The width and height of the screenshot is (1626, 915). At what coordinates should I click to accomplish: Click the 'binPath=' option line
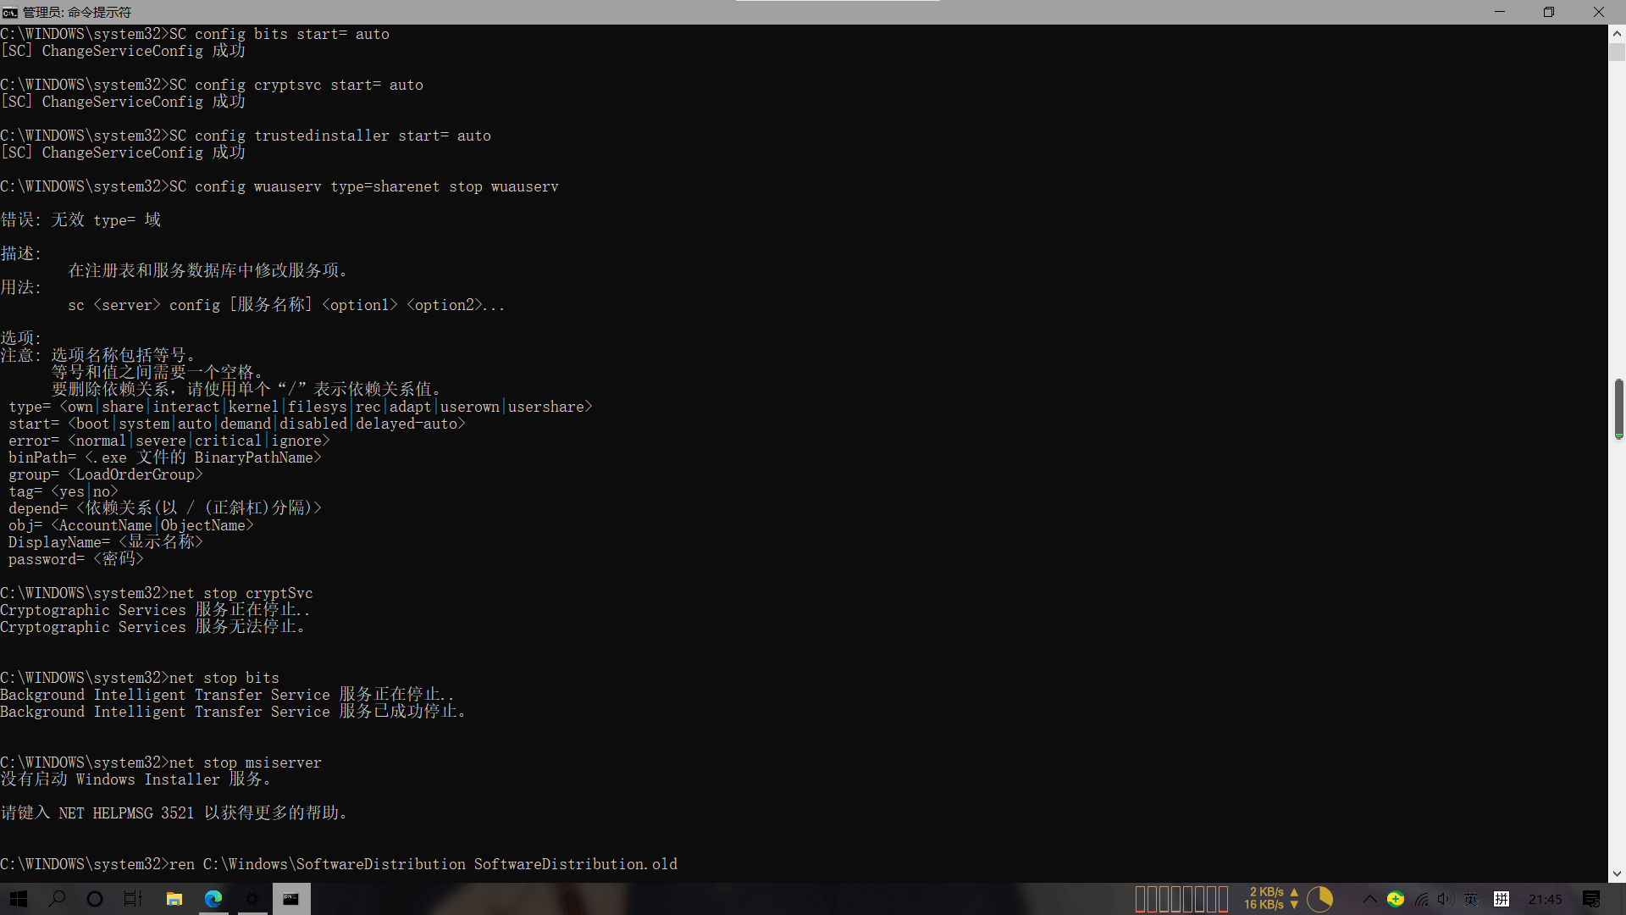[x=165, y=457]
